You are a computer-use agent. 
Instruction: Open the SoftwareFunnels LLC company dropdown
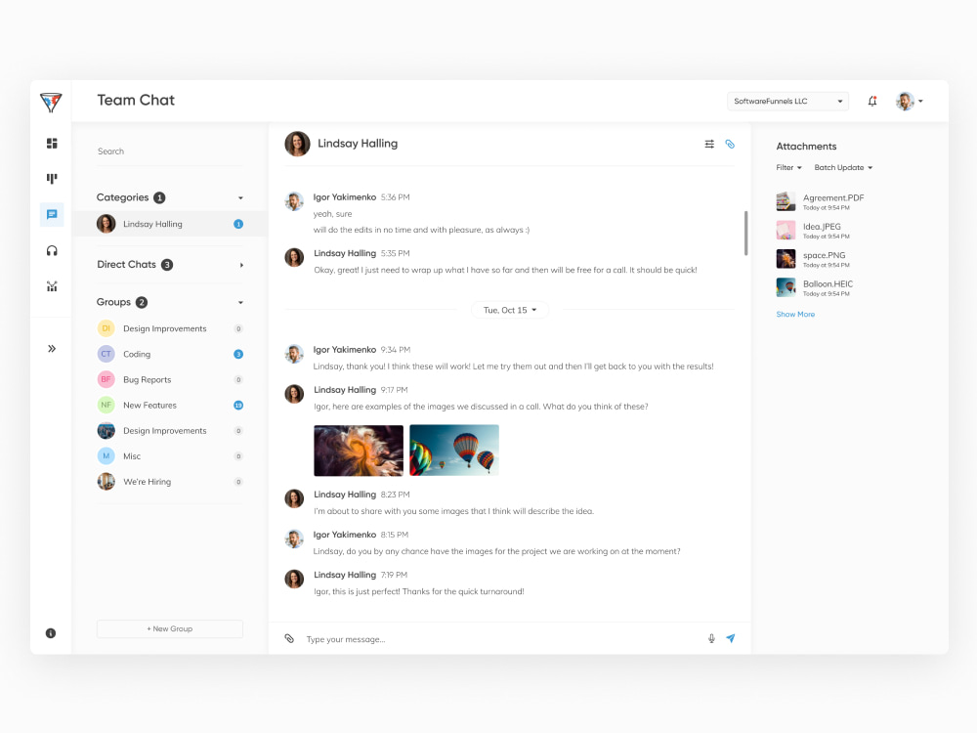tap(787, 101)
